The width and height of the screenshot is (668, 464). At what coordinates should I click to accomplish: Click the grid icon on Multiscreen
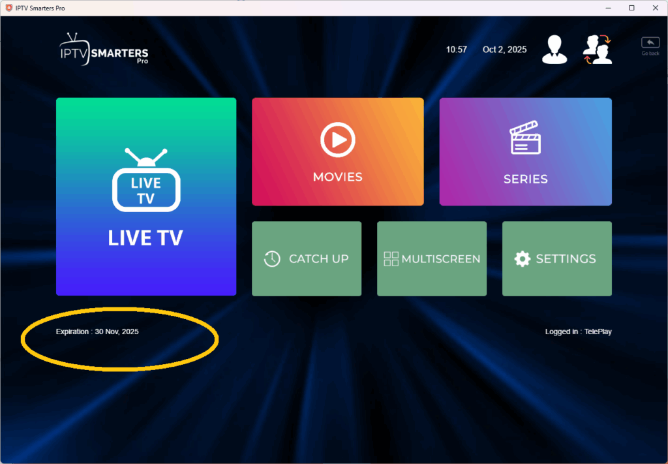click(x=391, y=259)
